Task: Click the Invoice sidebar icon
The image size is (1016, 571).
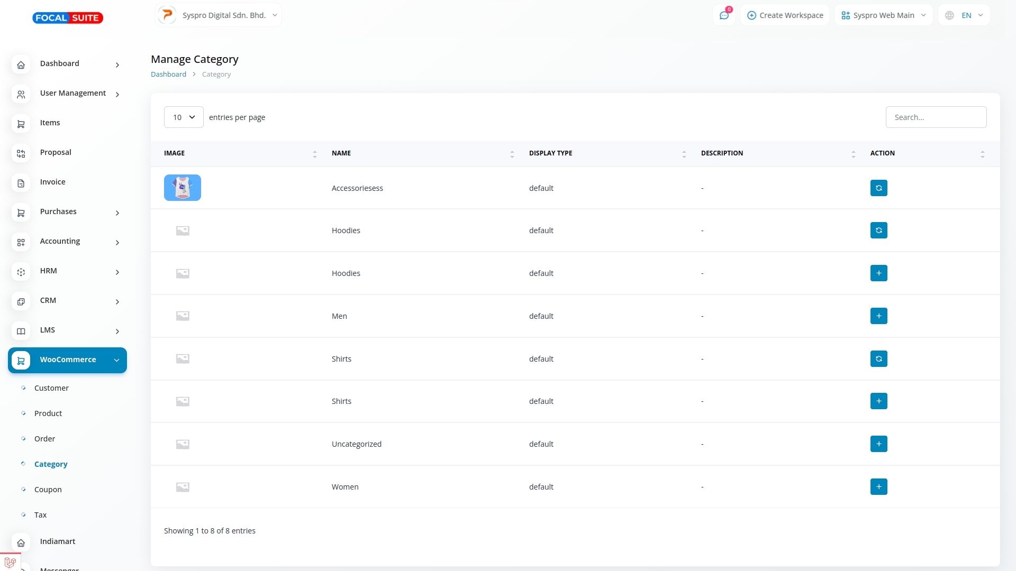Action: [x=21, y=183]
